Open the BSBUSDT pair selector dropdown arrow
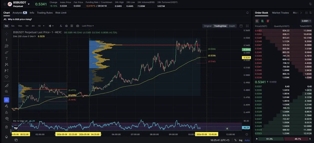The height and width of the screenshot is (143, 314). pyautogui.click(x=29, y=4)
